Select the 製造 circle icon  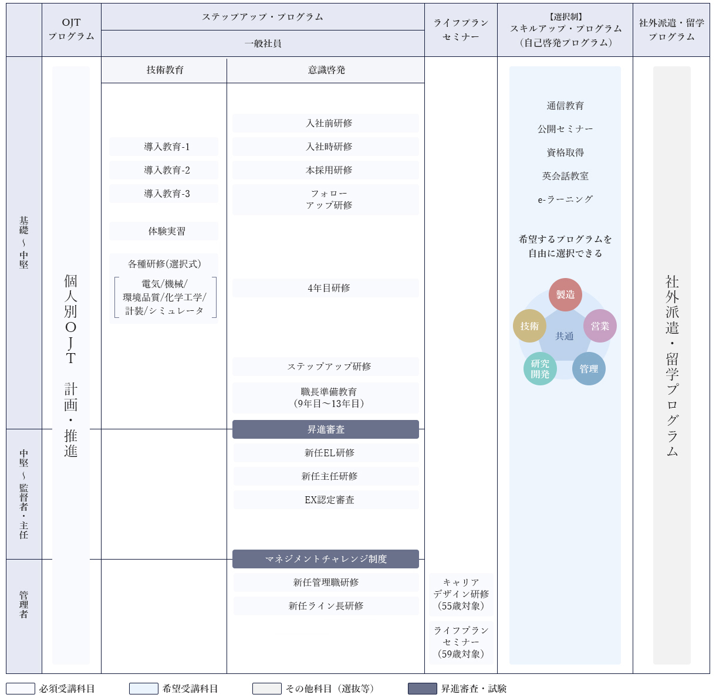pyautogui.click(x=565, y=295)
